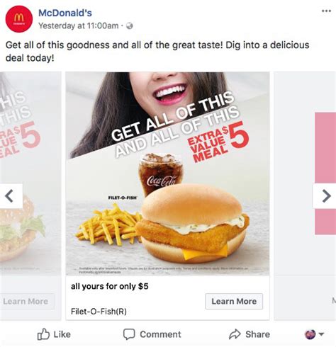Go to previous carousel card arrow
Image resolution: width=336 pixels, height=347 pixels.
(11, 196)
